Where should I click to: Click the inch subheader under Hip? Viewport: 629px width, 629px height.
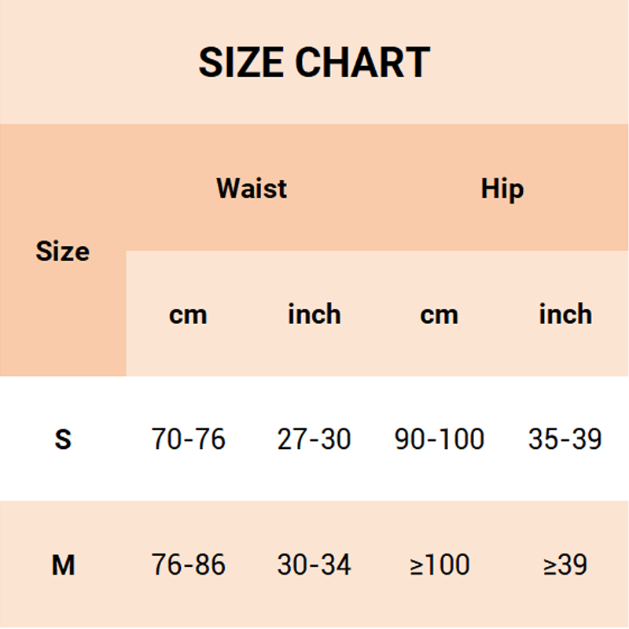coord(565,314)
